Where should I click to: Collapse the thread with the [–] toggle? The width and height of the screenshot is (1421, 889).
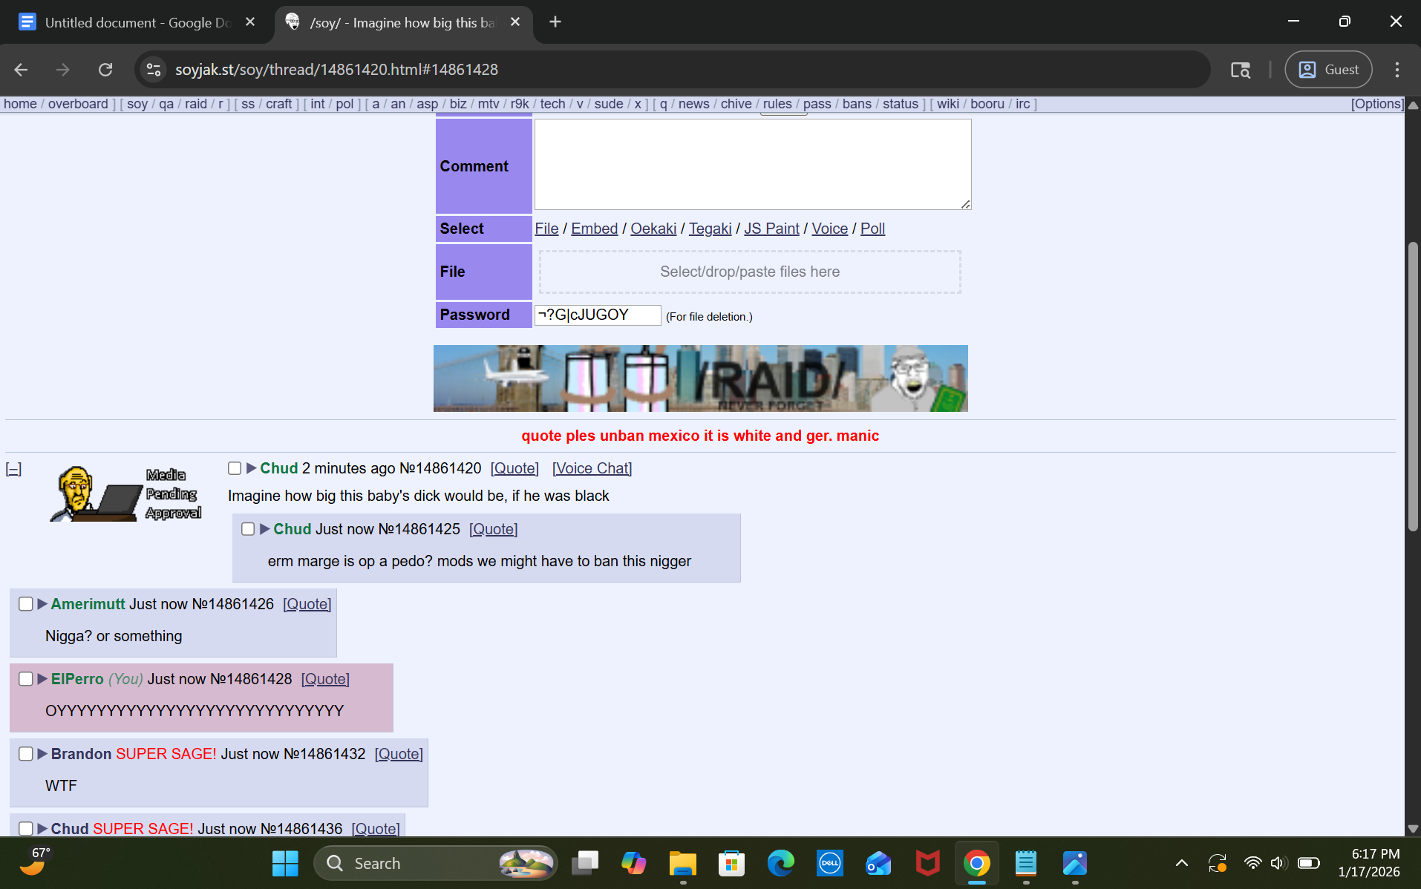[13, 469]
